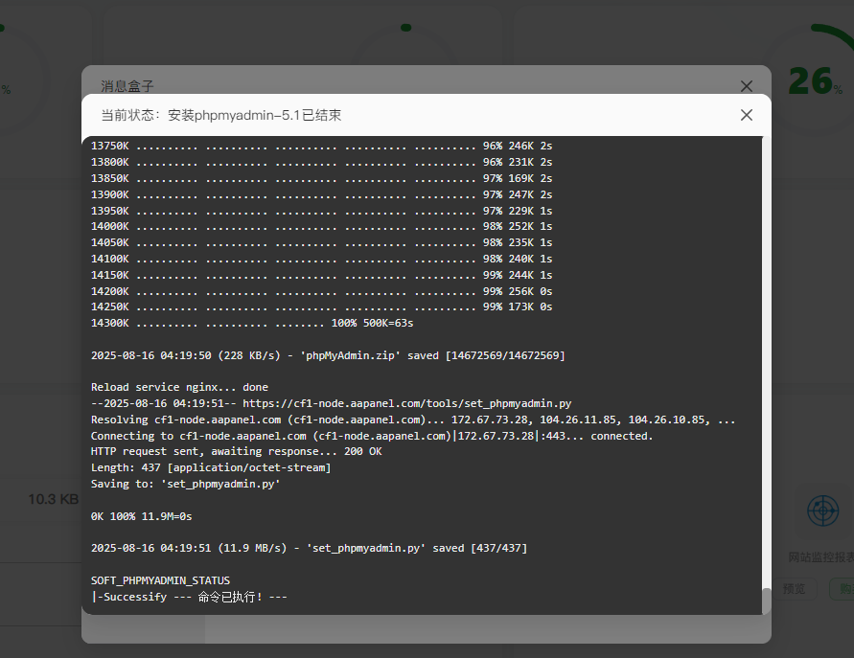Click the set_phpmyadmin.py download URL line
854x658 pixels.
[x=331, y=403]
